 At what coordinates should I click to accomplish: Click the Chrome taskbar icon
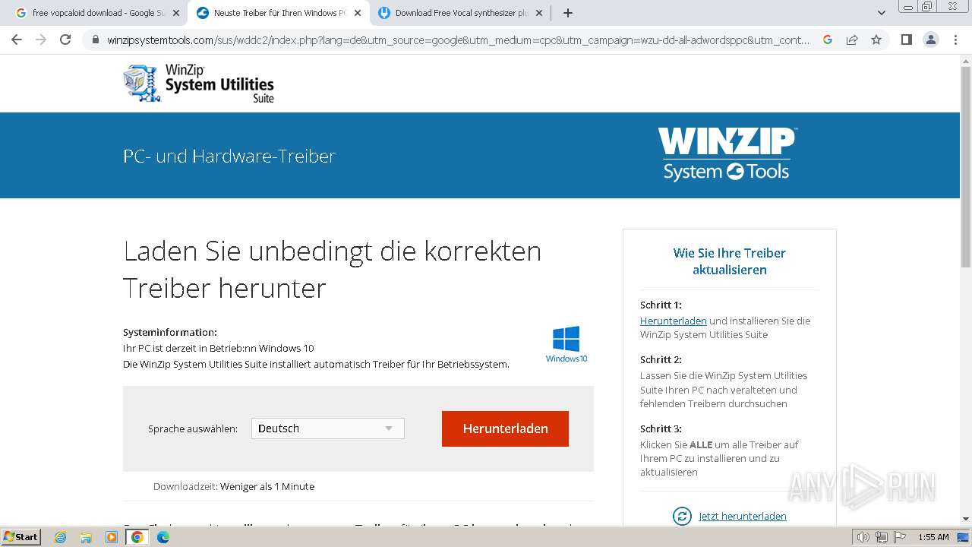coord(137,537)
